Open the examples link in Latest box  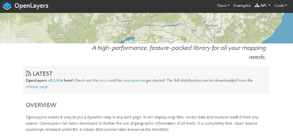(132, 80)
